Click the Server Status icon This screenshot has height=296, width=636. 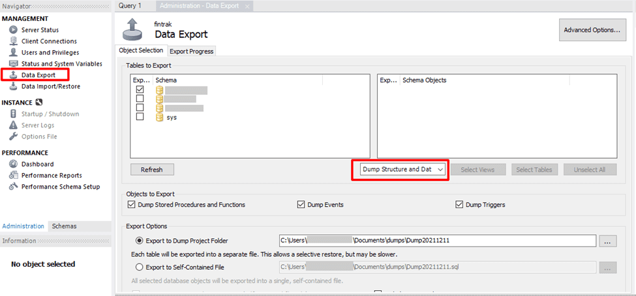click(x=13, y=30)
